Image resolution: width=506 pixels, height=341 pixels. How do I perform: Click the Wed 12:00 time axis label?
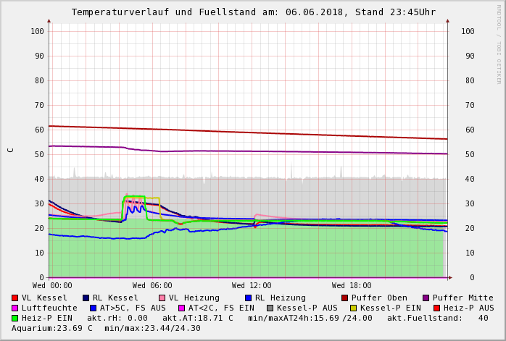[252, 286]
